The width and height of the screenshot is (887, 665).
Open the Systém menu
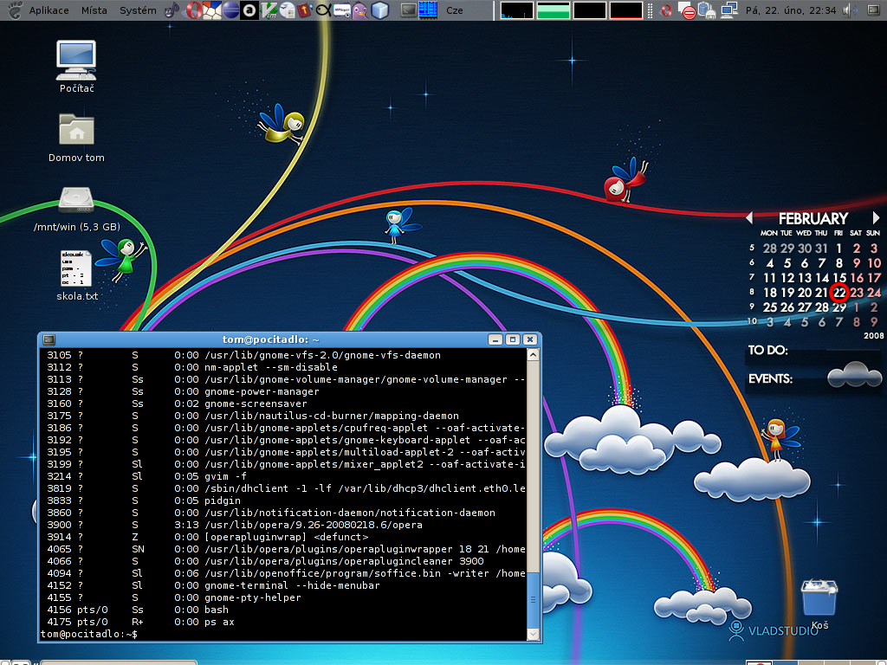pyautogui.click(x=138, y=10)
